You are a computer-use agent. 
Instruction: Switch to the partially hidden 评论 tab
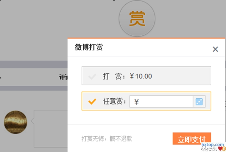[x=63, y=77]
